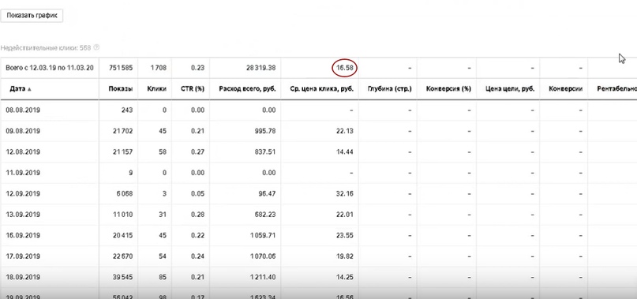Viewport: 637px width, 299px height.
Task: Select click price value 23.55
Action: point(345,236)
